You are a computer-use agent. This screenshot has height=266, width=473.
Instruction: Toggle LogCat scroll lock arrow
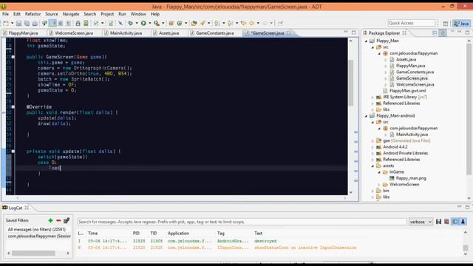463,222
